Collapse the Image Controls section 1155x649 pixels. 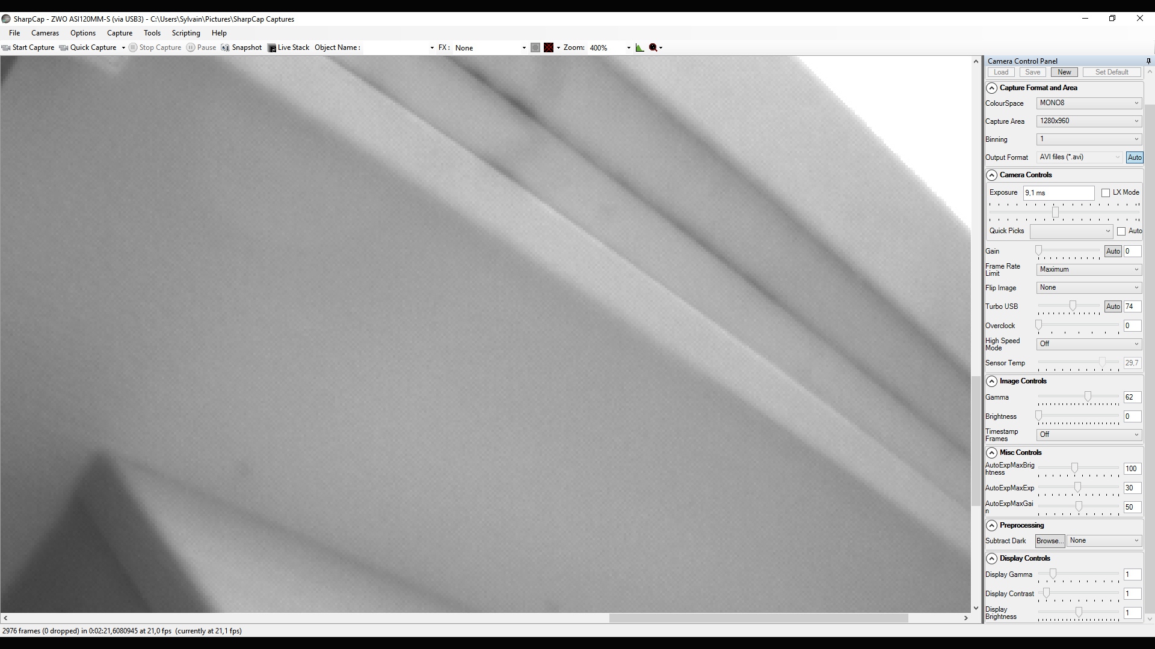[991, 381]
